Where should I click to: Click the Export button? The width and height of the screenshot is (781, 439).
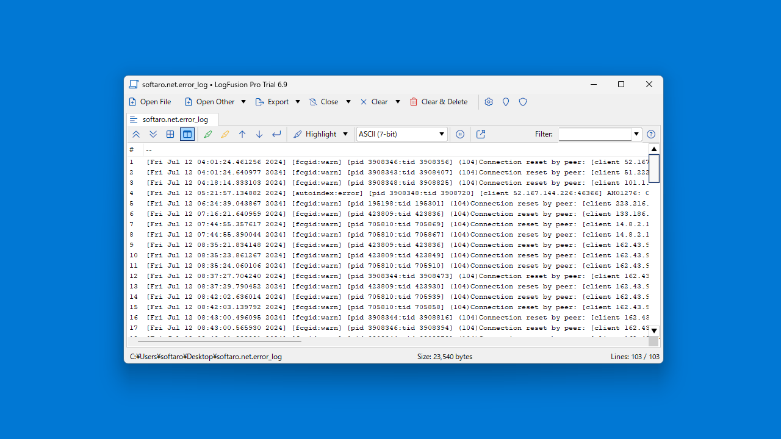click(272, 102)
